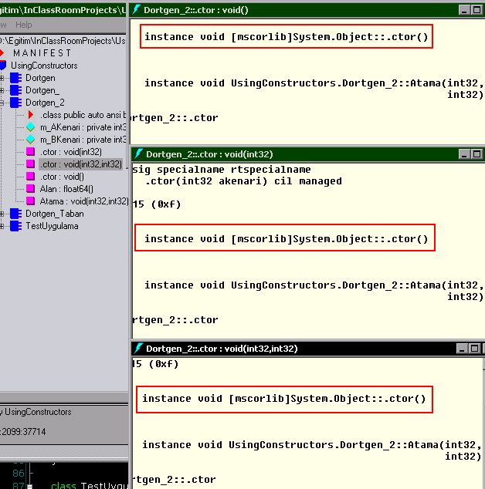Click the blue class icon for Dortgen_Taban
This screenshot has height=489, width=485.
point(15,214)
